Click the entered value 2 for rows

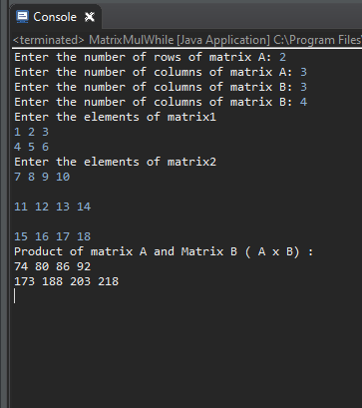[282, 57]
